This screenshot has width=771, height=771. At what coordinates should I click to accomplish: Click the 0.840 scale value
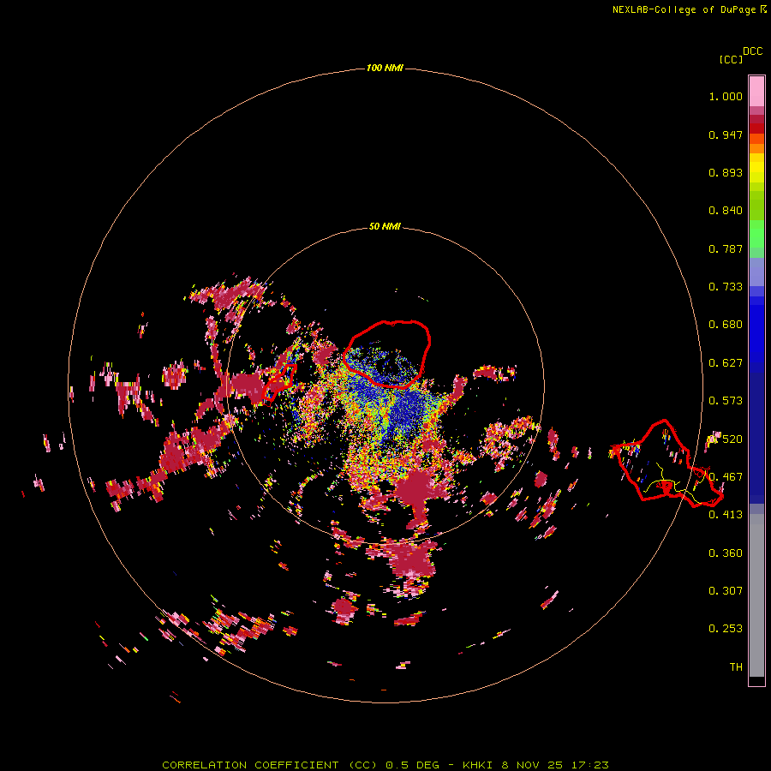(x=726, y=211)
